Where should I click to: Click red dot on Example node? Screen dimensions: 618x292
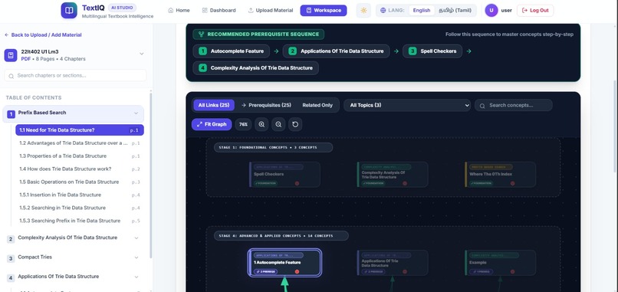click(x=512, y=271)
